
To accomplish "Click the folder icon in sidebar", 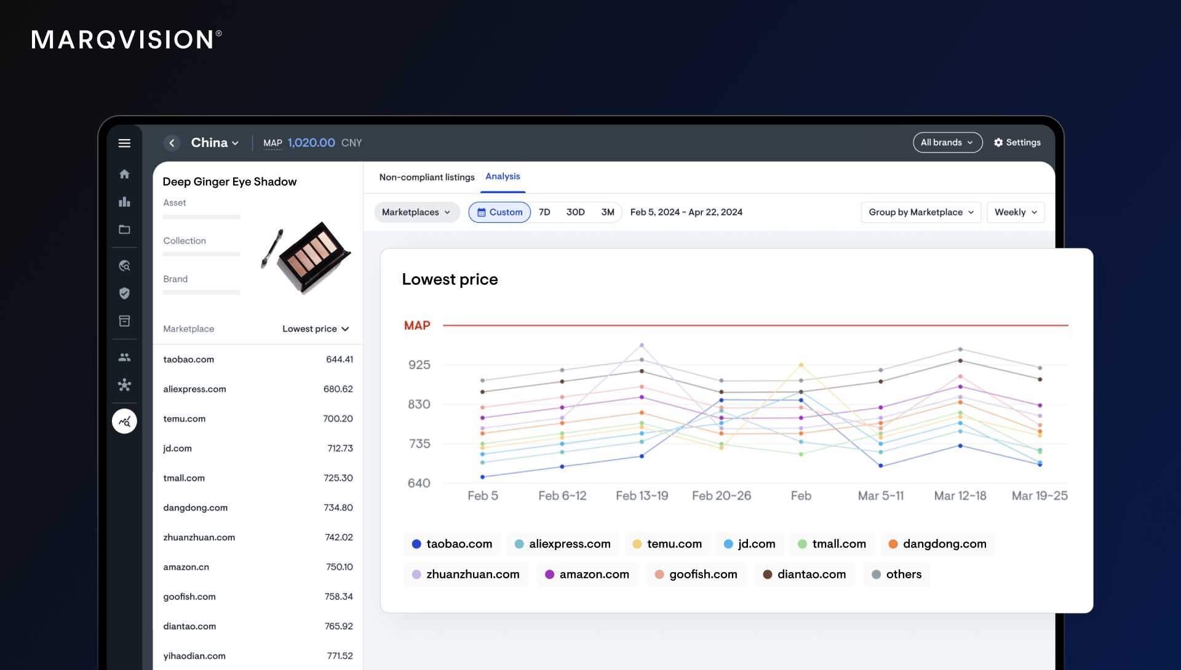I will tap(124, 229).
